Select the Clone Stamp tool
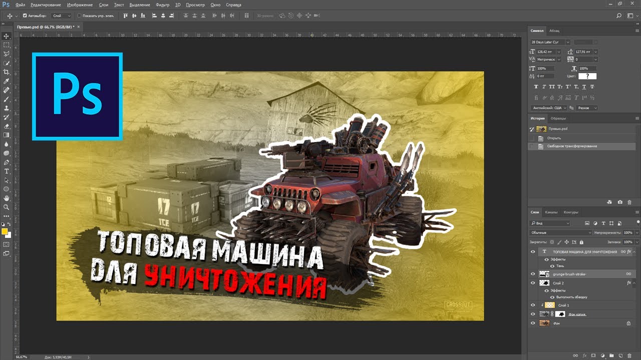 click(x=7, y=108)
